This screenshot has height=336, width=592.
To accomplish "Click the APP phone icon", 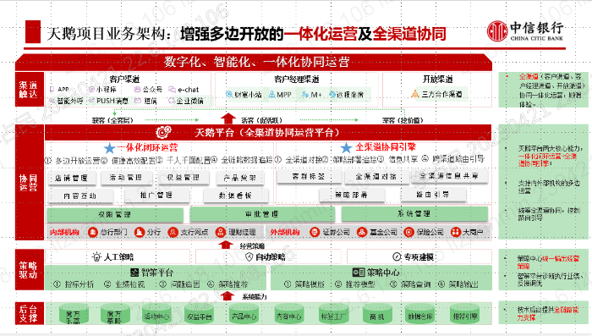I will (x=52, y=90).
